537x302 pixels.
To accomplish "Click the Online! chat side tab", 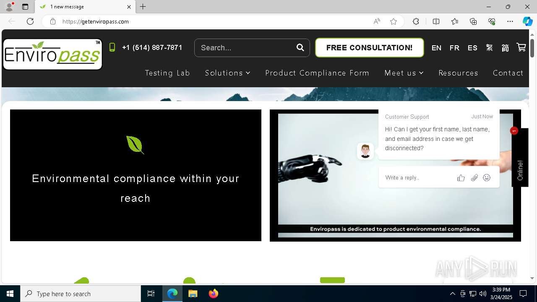I will click(x=520, y=157).
